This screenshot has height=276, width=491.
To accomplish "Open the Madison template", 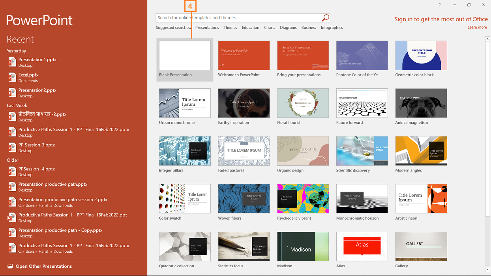I will [303, 246].
